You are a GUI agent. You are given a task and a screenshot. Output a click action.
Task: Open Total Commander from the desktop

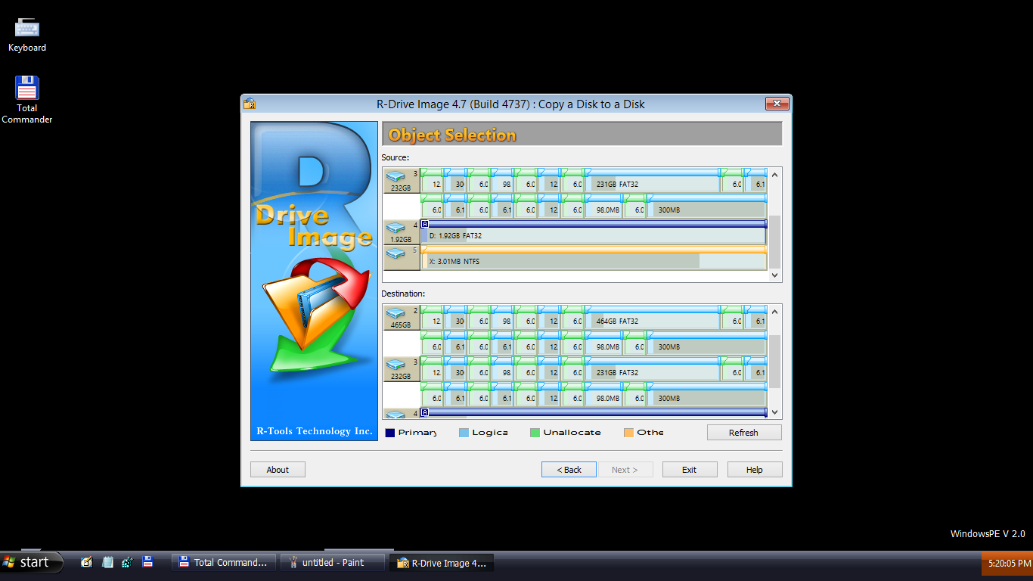click(26, 85)
